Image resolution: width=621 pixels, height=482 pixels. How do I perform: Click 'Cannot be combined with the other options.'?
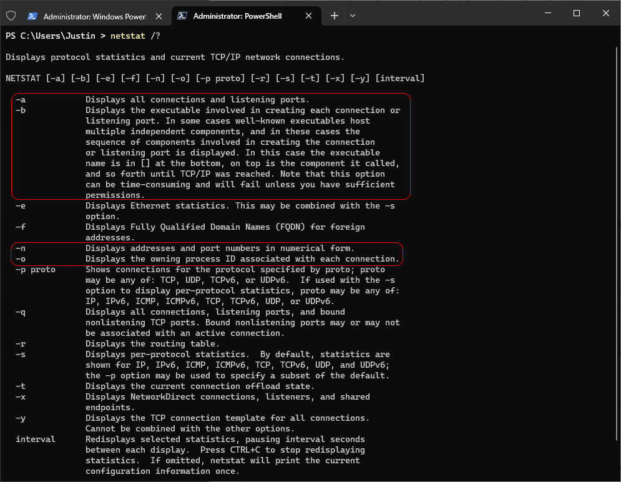click(x=190, y=429)
